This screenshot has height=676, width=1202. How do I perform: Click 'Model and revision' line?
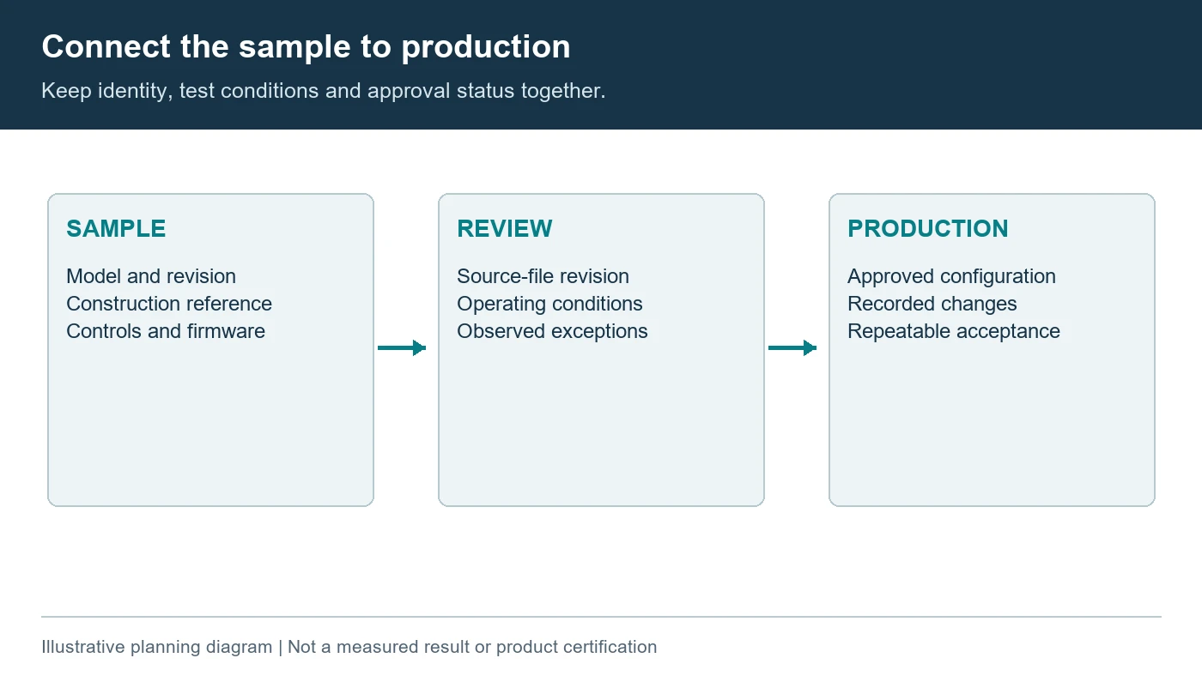pyautogui.click(x=151, y=276)
